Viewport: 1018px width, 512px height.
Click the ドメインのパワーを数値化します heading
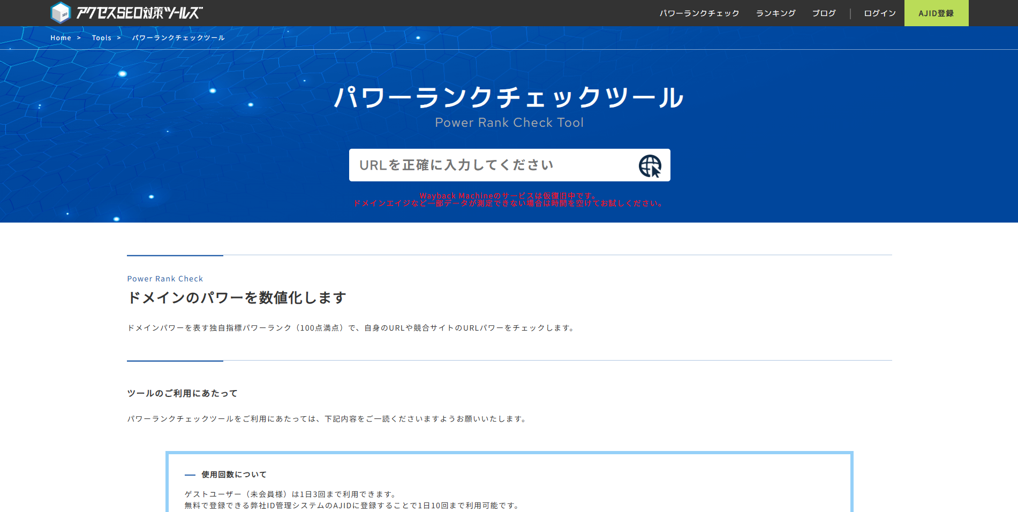237,297
